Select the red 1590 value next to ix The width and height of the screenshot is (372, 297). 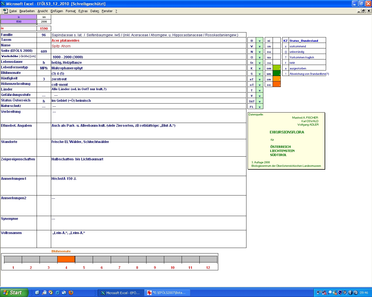click(x=44, y=28)
